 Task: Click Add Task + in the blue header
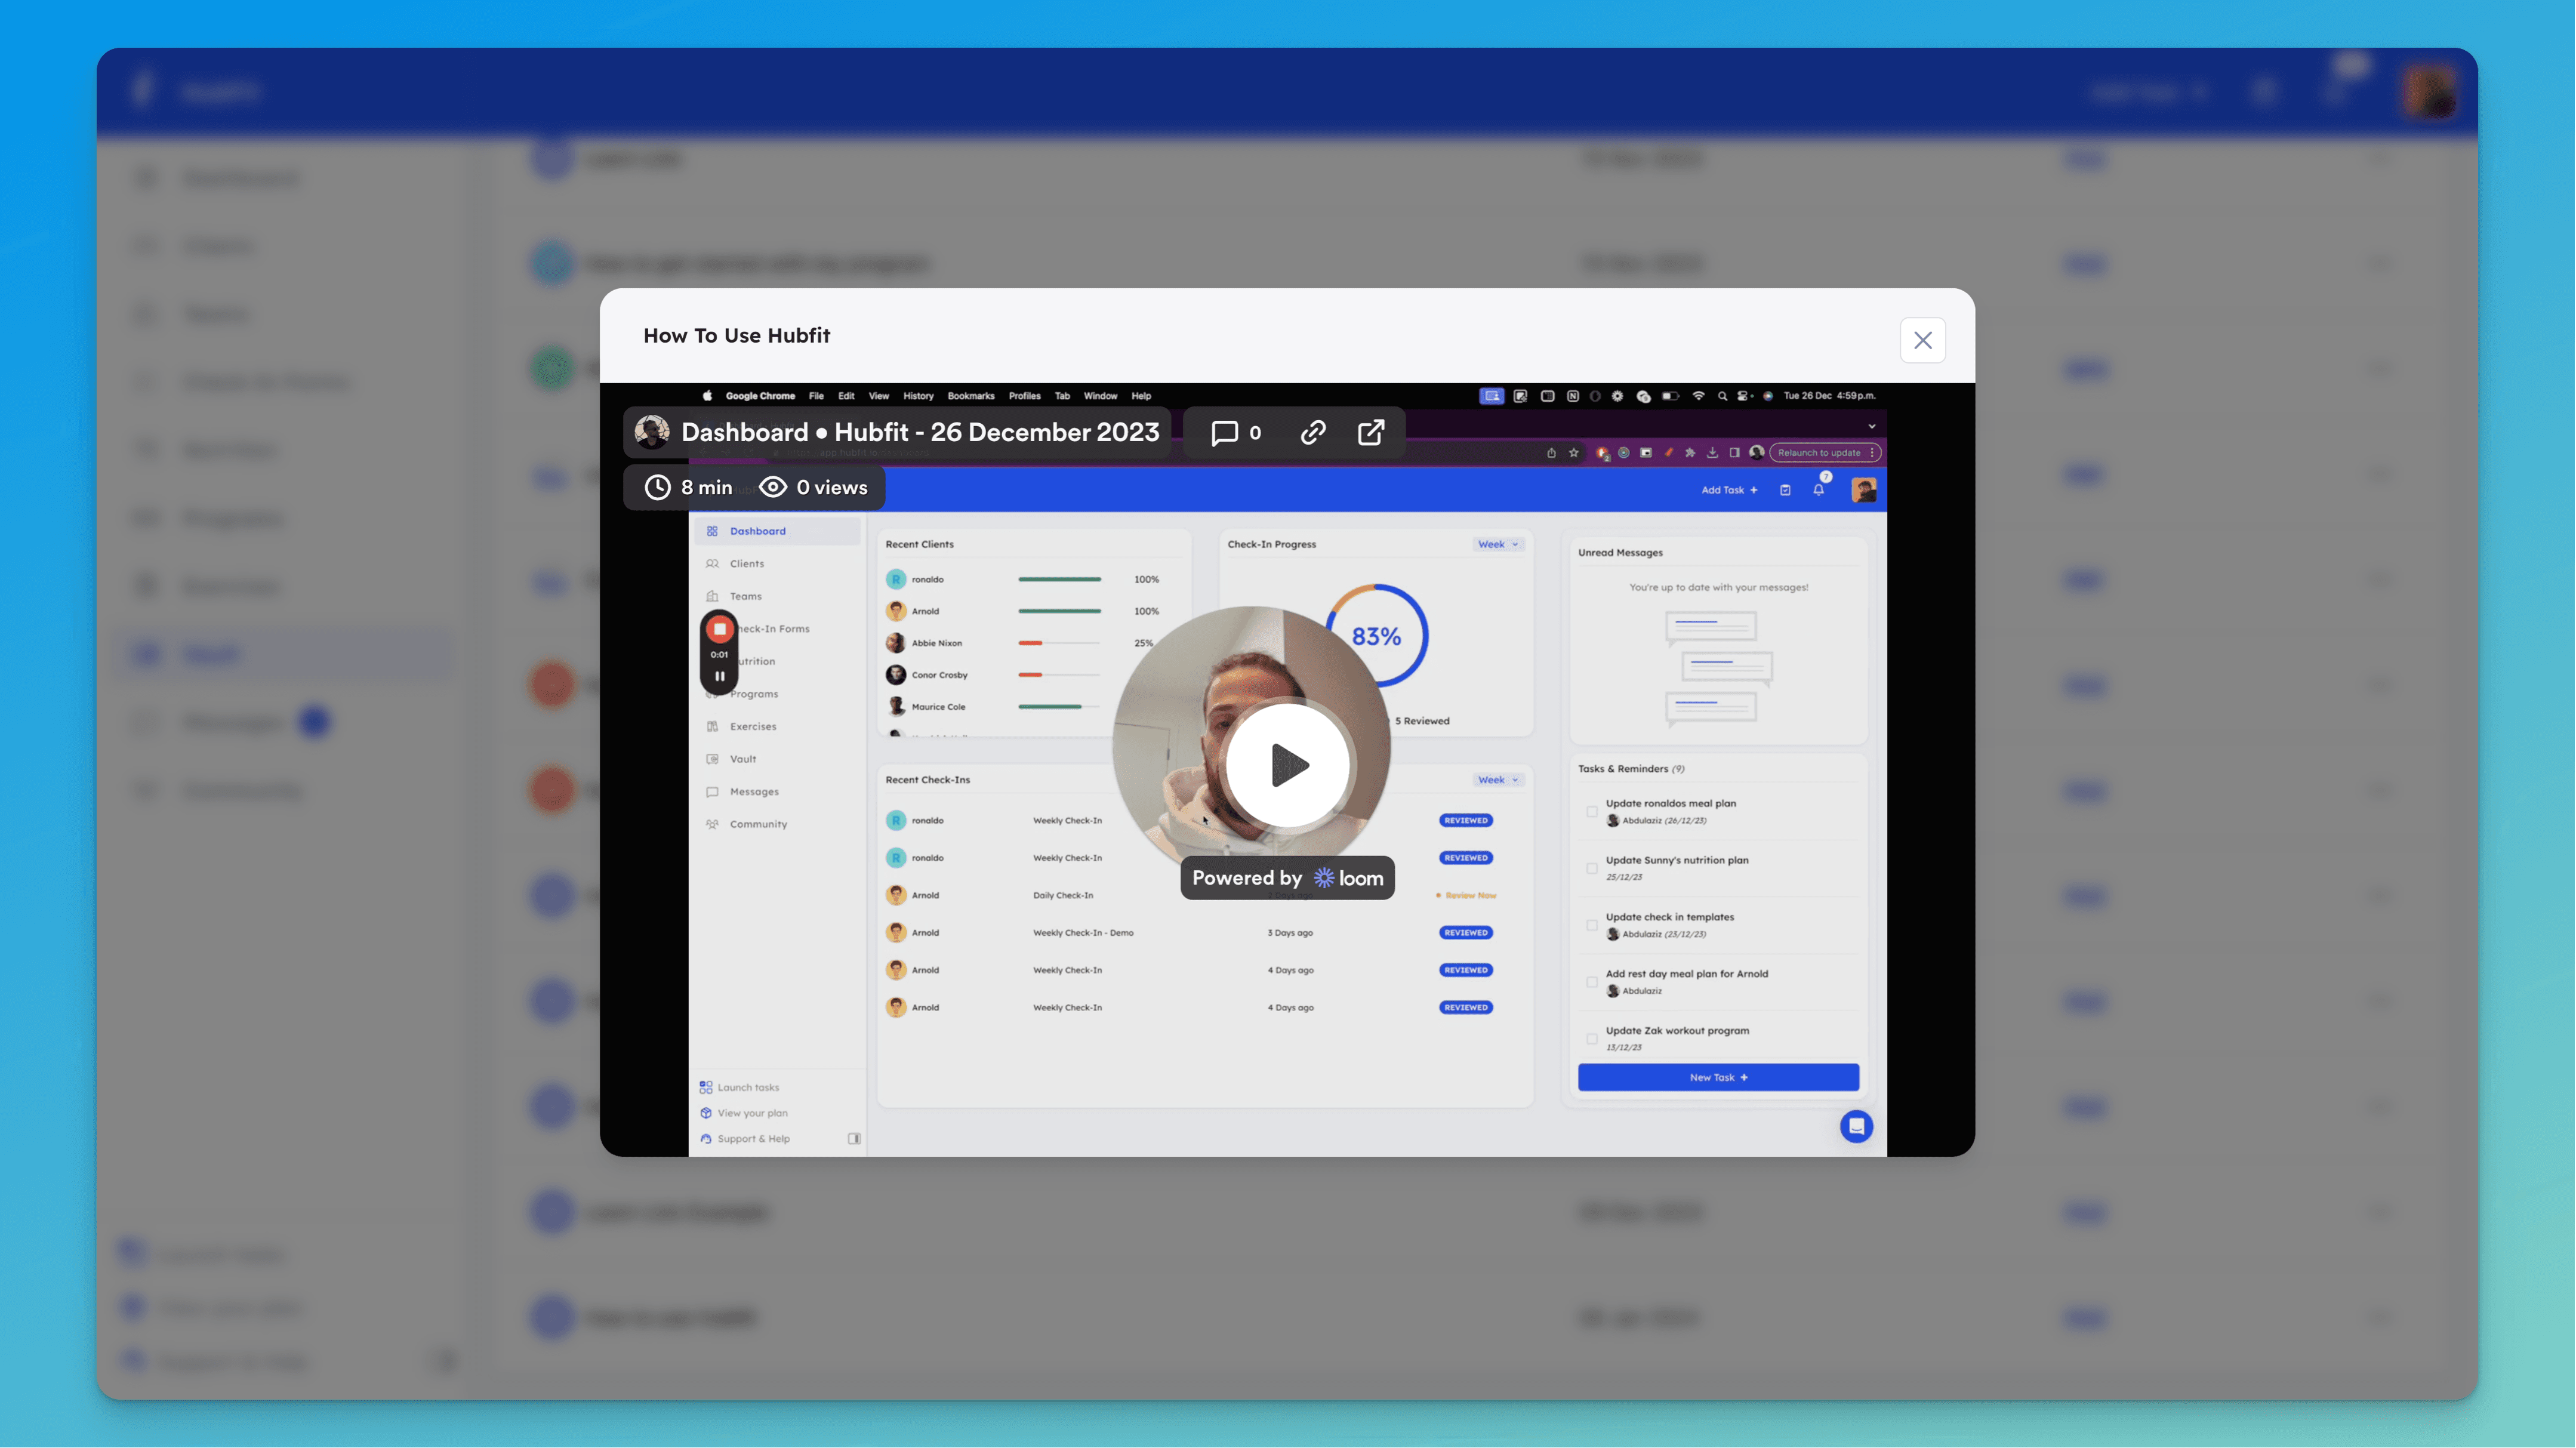coord(1729,490)
